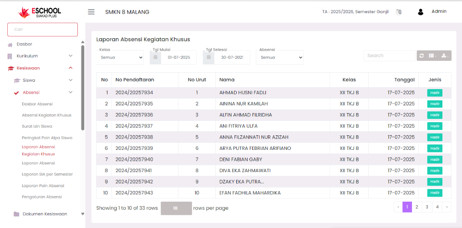Click the language translate icon
The image size is (462, 228).
(x=399, y=12)
